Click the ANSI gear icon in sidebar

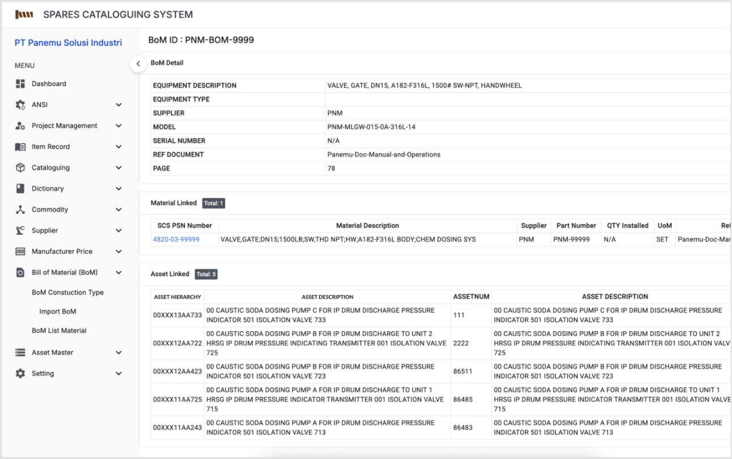pyautogui.click(x=20, y=105)
